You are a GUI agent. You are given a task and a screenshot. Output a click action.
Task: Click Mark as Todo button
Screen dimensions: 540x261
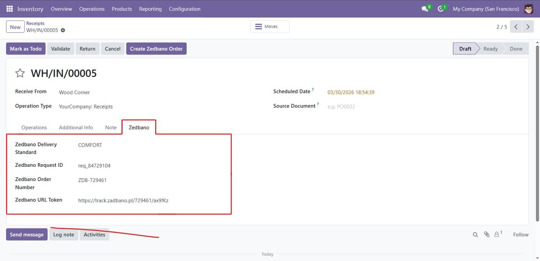(x=26, y=49)
